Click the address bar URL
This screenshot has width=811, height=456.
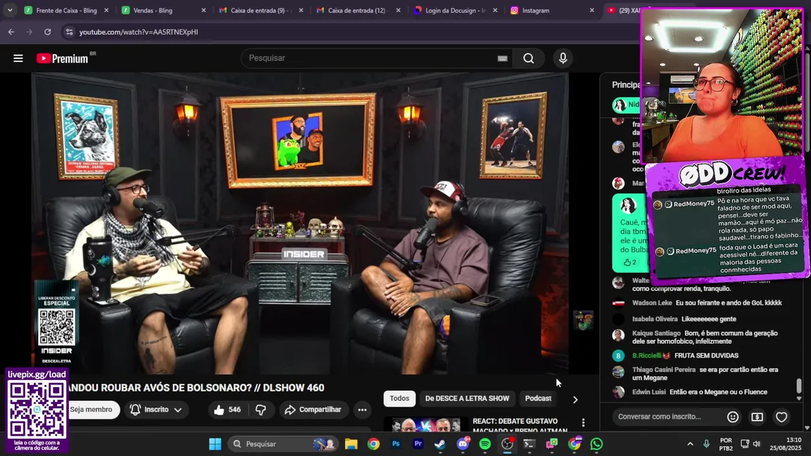tap(139, 32)
